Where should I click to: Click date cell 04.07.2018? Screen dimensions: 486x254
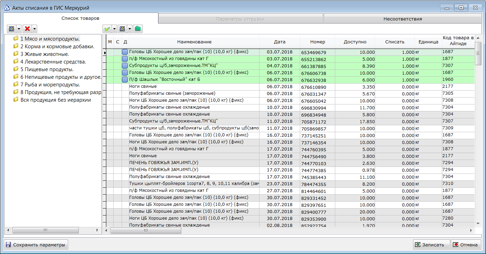[280, 66]
